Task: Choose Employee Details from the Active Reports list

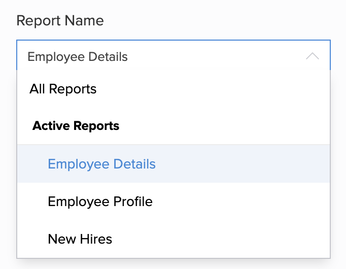Action: pos(101,164)
